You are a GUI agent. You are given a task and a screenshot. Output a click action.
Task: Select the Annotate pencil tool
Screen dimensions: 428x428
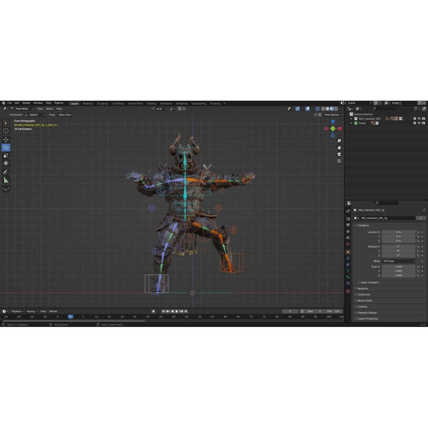click(x=6, y=172)
